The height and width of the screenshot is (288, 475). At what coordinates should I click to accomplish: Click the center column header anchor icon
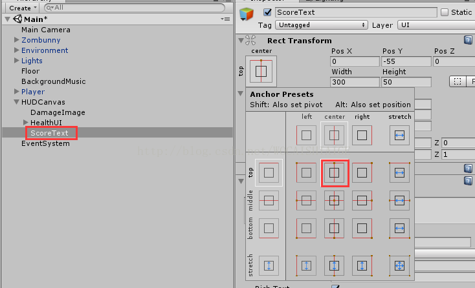click(334, 135)
